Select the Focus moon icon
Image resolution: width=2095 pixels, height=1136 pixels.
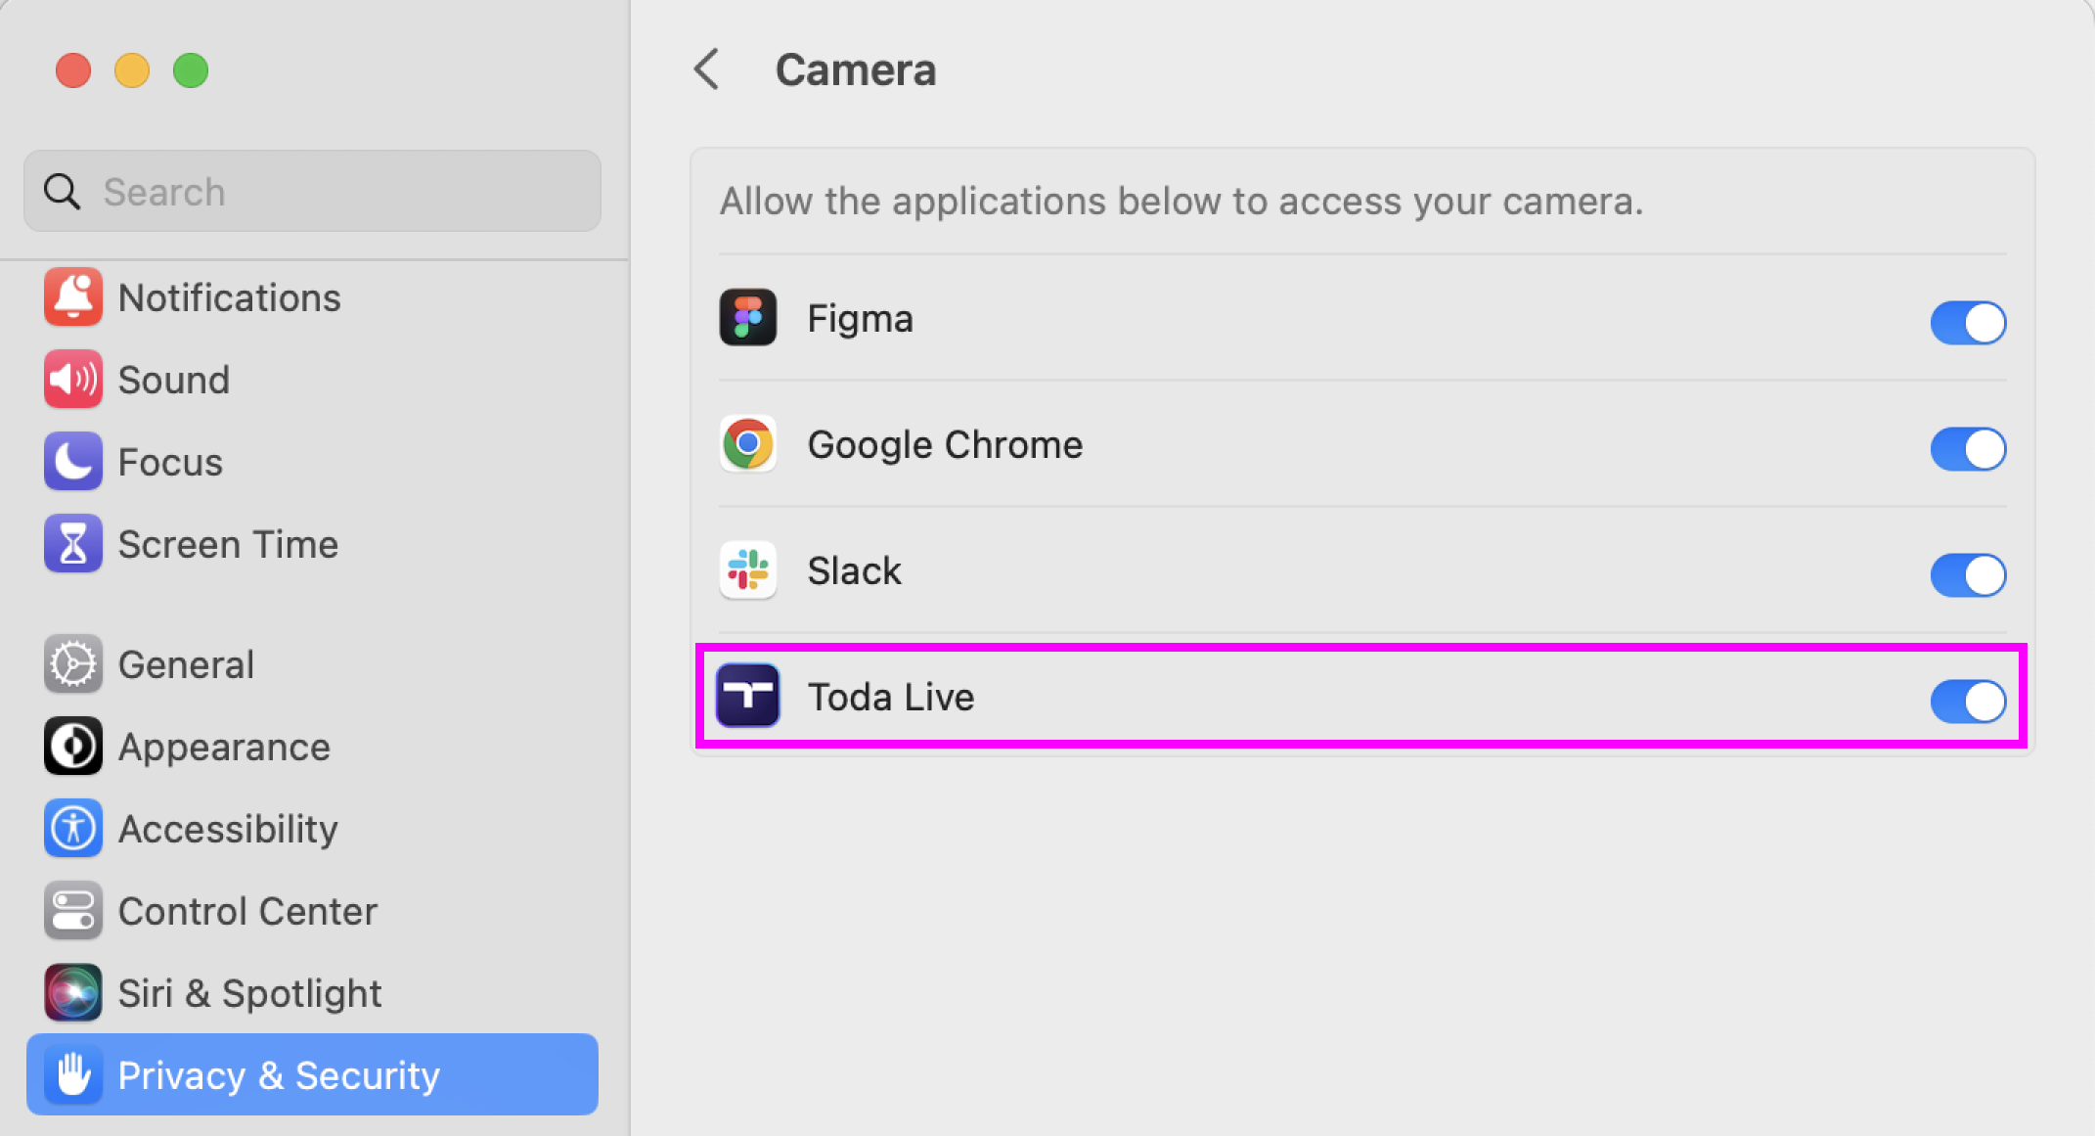pyautogui.click(x=72, y=462)
